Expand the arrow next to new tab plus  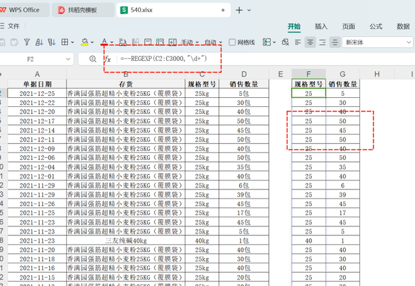(x=249, y=10)
